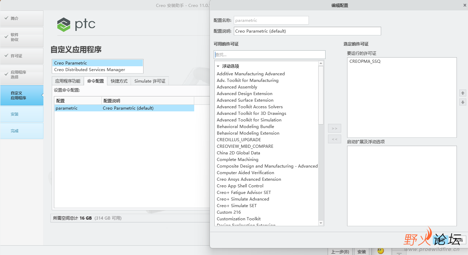The width and height of the screenshot is (468, 255).
Task: Go to the 许可证 step in sidebar
Action: click(x=22, y=56)
